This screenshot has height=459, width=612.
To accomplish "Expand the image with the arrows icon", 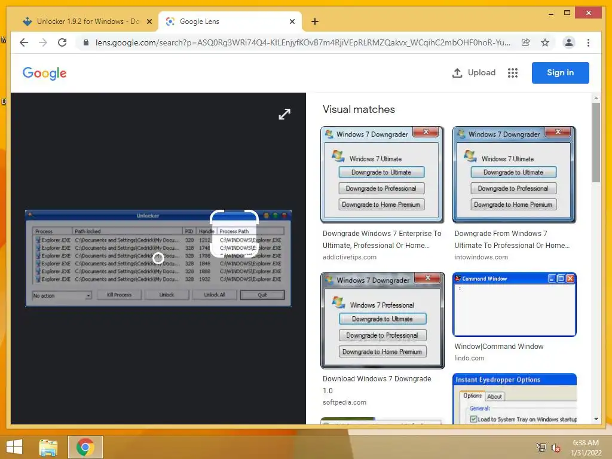I will (284, 114).
